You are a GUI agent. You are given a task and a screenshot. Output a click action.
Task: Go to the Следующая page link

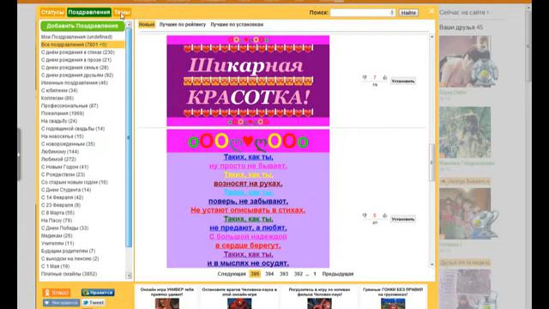(x=232, y=274)
